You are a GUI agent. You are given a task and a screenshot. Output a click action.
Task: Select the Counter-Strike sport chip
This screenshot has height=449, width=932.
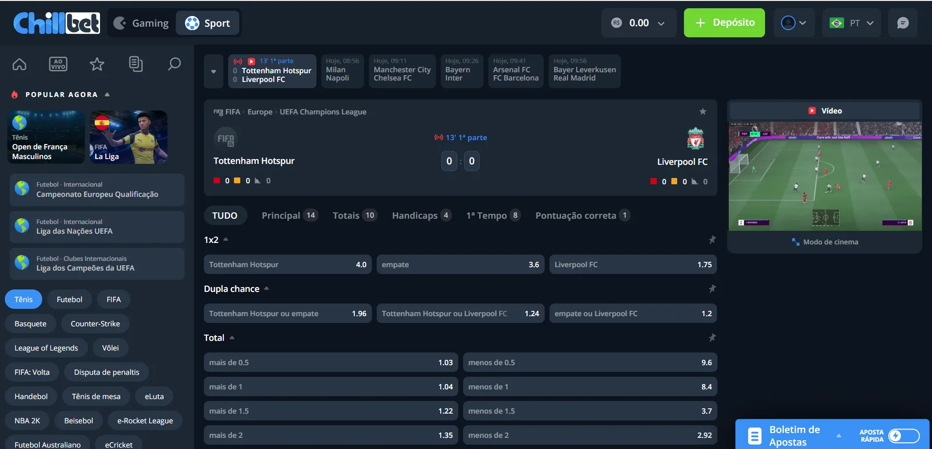tap(95, 323)
